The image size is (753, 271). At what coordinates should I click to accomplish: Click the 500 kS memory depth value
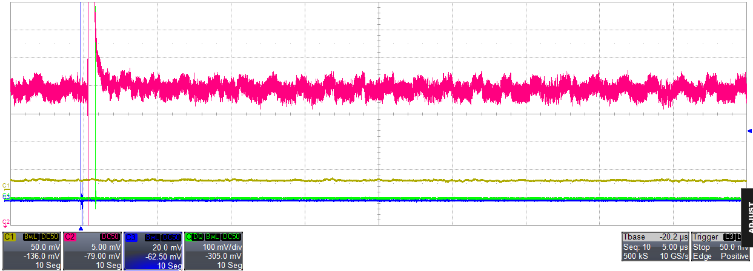coord(635,256)
